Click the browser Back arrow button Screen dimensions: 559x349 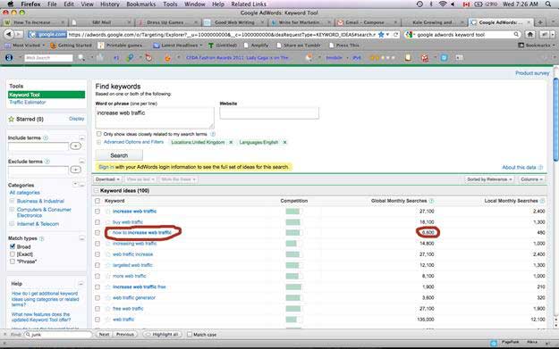point(9,35)
